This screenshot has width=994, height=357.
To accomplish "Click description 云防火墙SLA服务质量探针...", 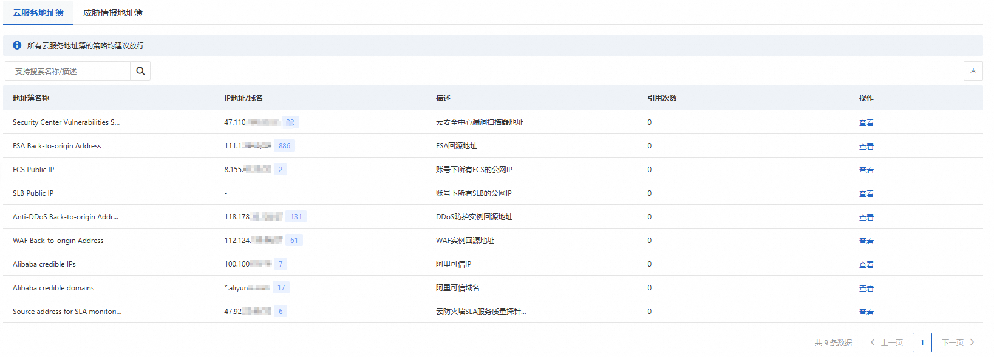I will pyautogui.click(x=481, y=311).
